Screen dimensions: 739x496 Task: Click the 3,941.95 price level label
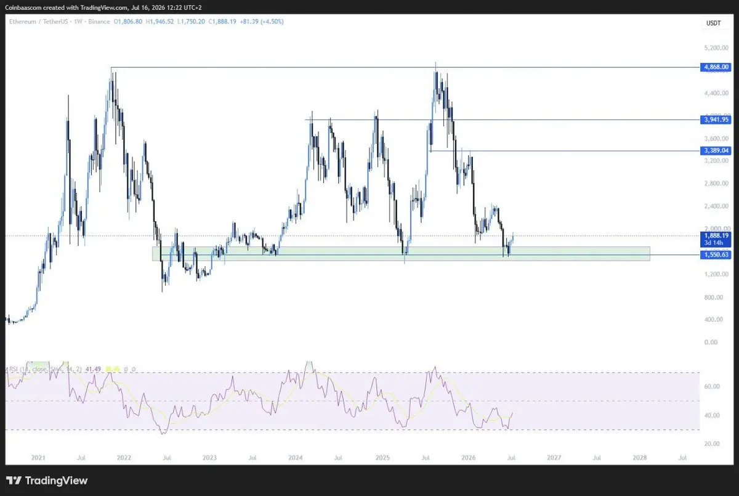pos(715,120)
